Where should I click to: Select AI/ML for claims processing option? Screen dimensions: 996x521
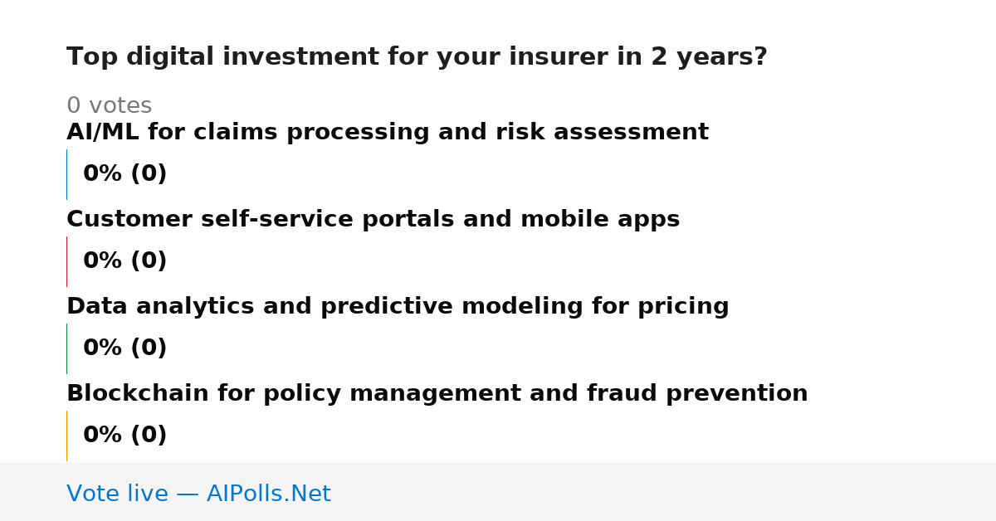388,133
